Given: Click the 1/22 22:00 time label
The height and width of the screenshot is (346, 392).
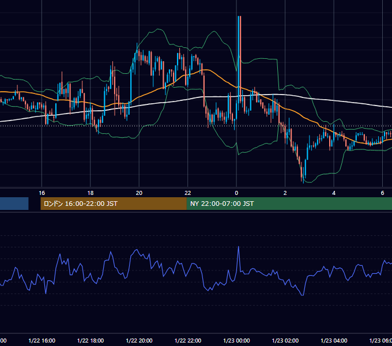Looking at the screenshot, I should coord(188,341).
